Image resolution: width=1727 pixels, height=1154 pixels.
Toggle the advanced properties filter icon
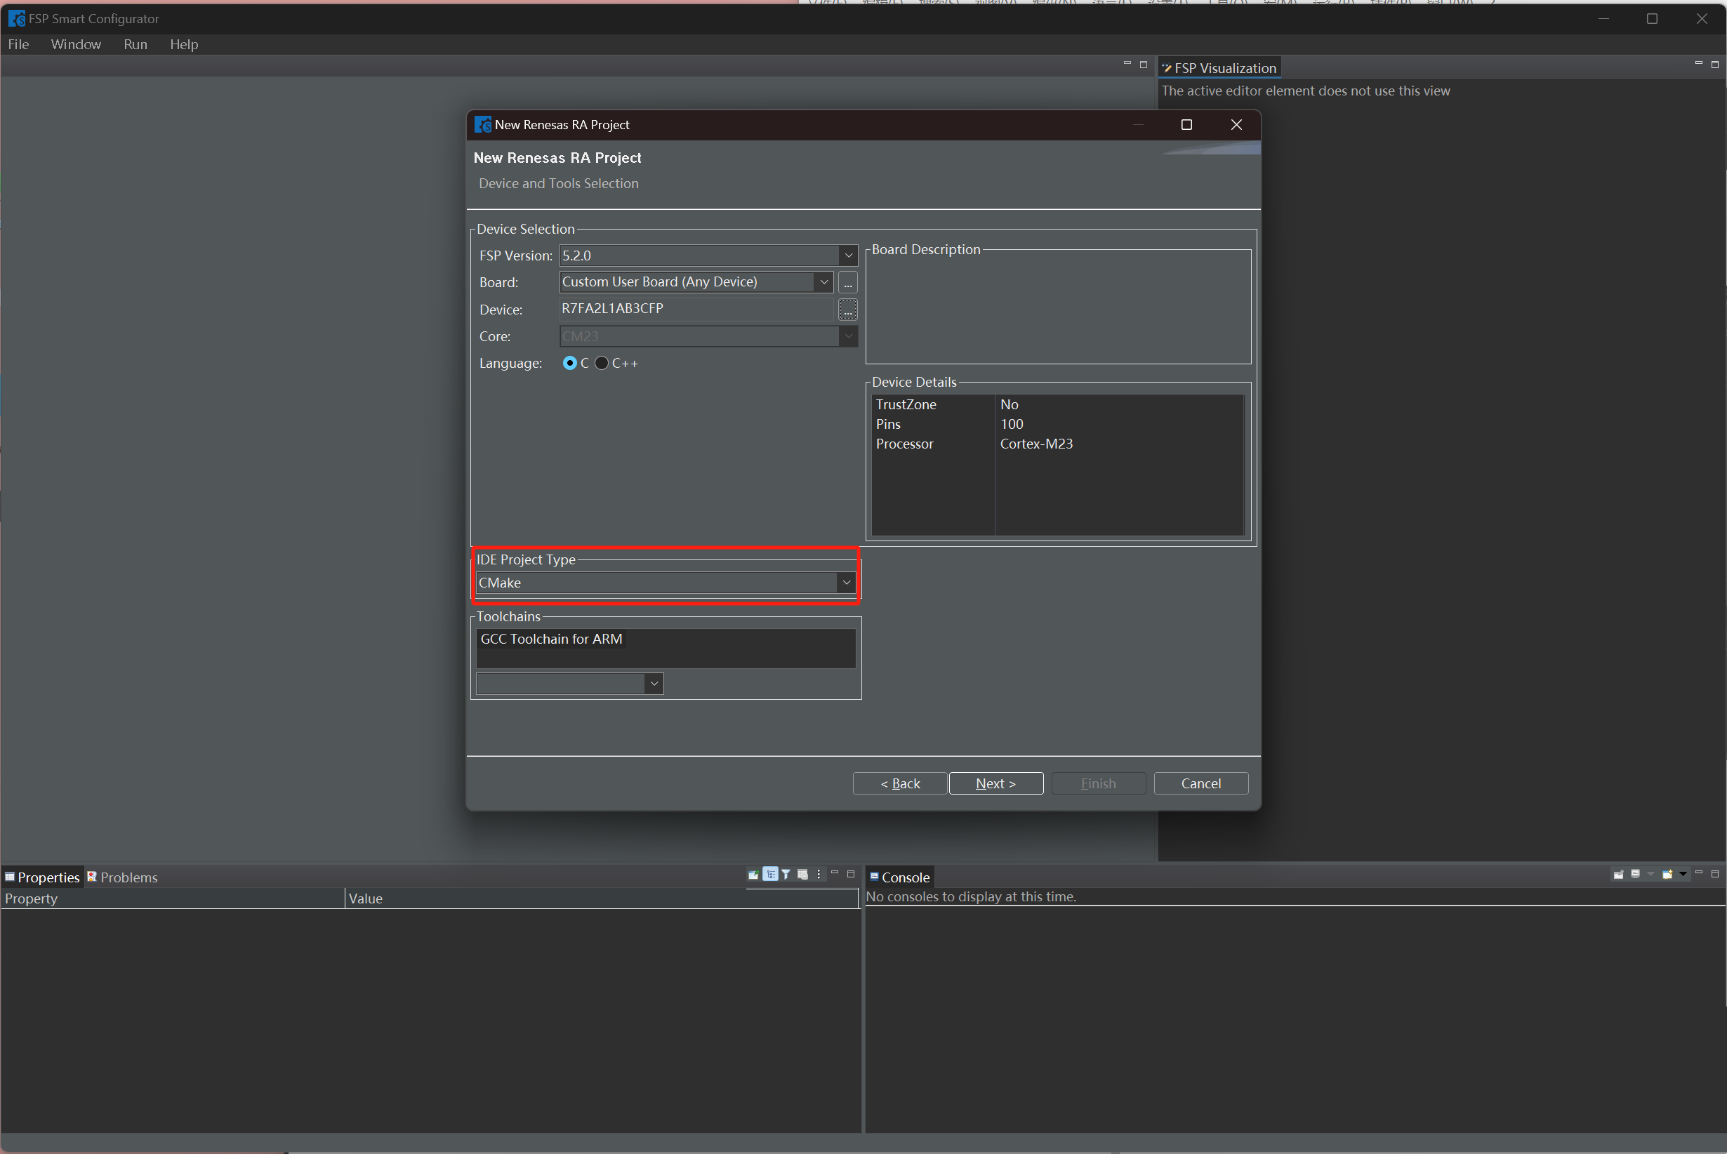pyautogui.click(x=786, y=875)
